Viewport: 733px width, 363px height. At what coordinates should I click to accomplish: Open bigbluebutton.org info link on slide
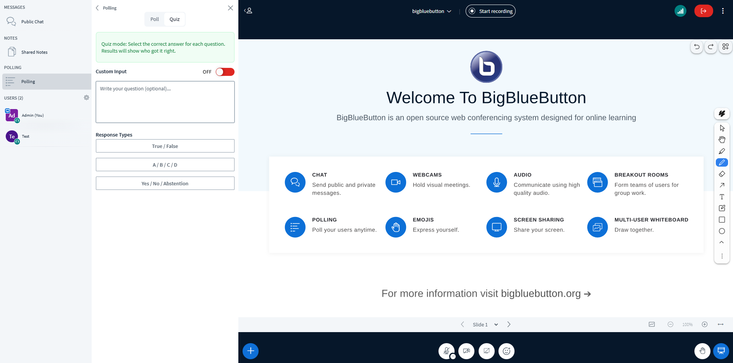546,294
